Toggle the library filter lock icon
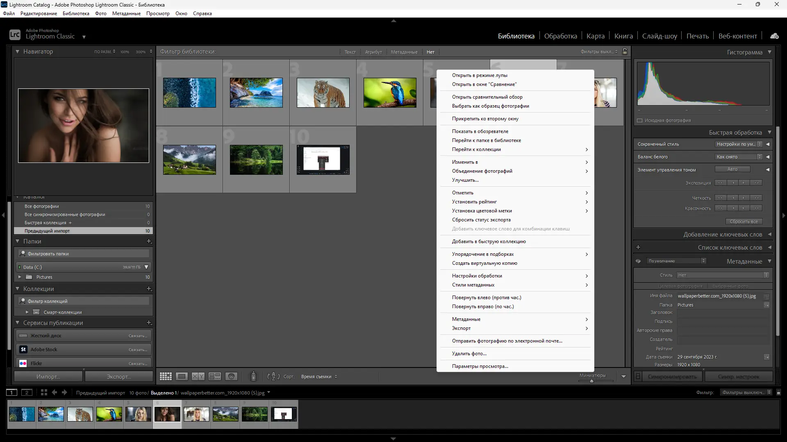Screen dimensions: 787x442 (625, 52)
